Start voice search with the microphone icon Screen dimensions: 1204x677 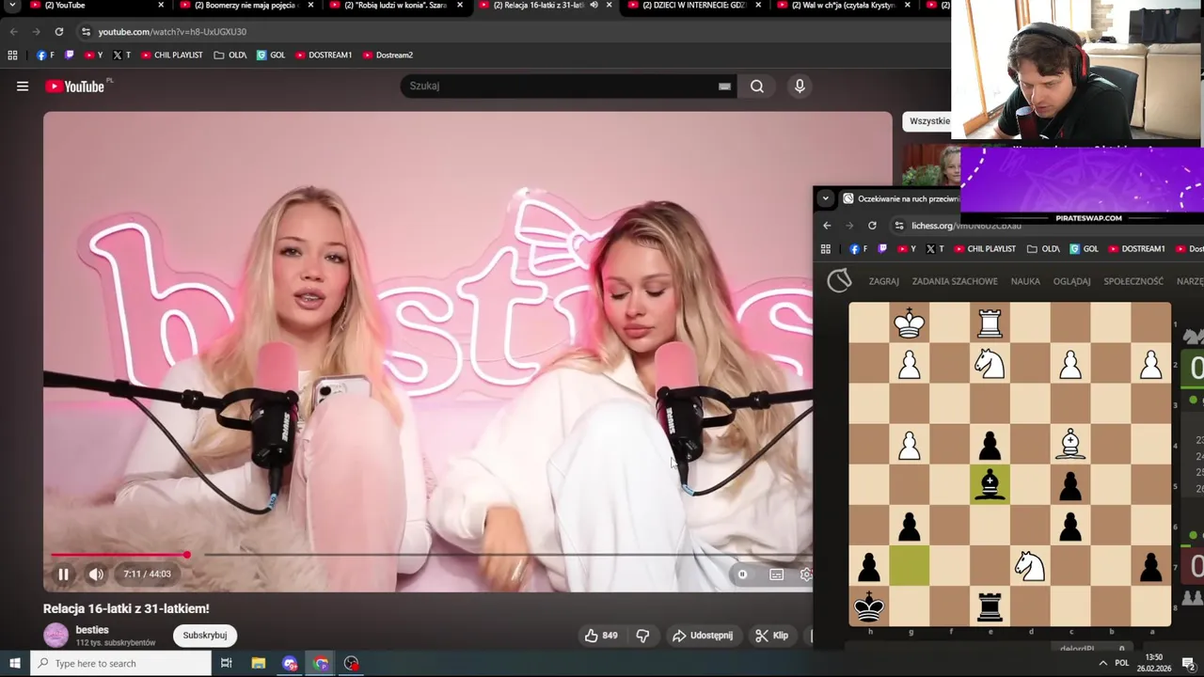(800, 87)
